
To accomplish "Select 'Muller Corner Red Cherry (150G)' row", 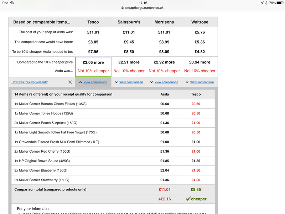I will coord(113,151).
